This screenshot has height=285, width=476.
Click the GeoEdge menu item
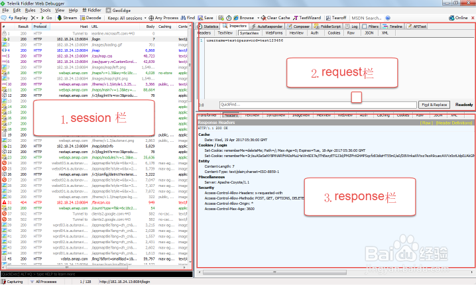tap(119, 11)
